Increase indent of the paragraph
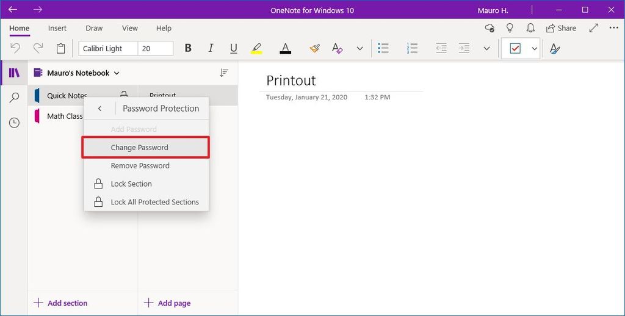 pyautogui.click(x=464, y=49)
